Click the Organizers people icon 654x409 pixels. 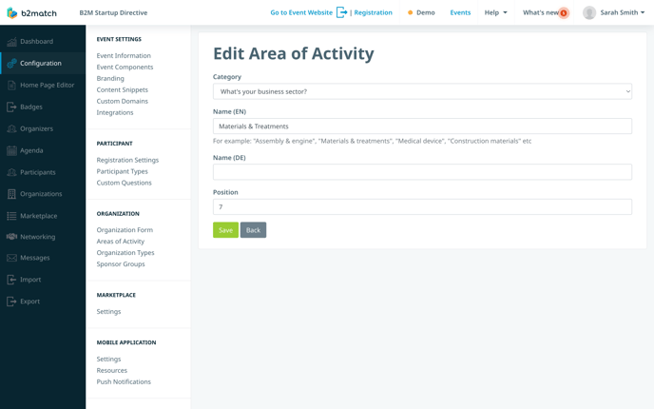[x=11, y=128]
